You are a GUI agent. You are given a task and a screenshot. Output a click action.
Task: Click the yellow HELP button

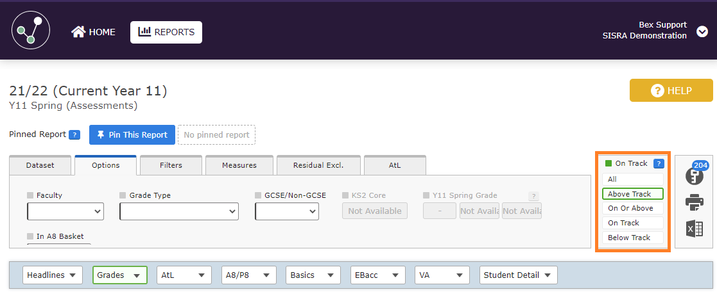tap(671, 91)
